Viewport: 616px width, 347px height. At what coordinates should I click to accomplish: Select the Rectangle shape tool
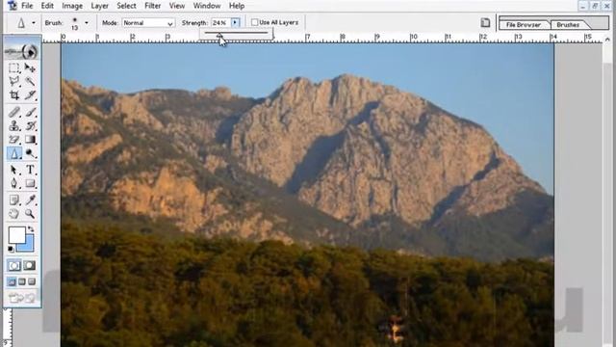tap(30, 183)
